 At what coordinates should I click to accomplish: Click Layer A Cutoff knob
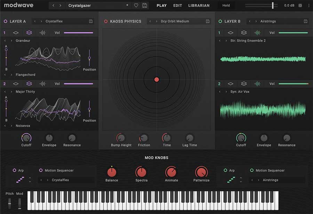point(26,138)
